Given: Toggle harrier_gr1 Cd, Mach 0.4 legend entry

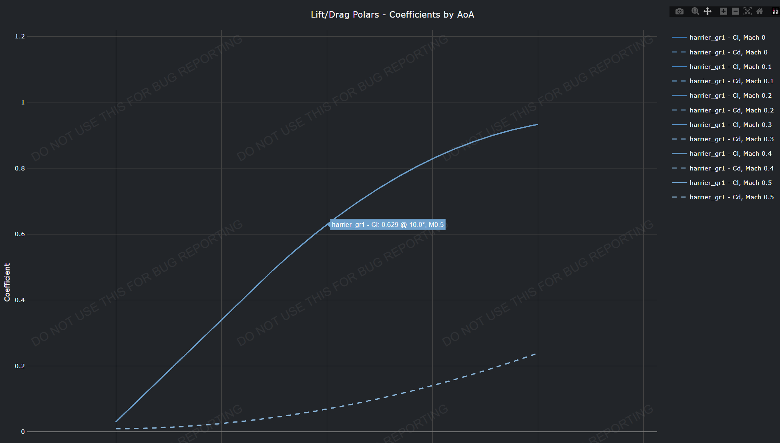Looking at the screenshot, I should (x=731, y=168).
